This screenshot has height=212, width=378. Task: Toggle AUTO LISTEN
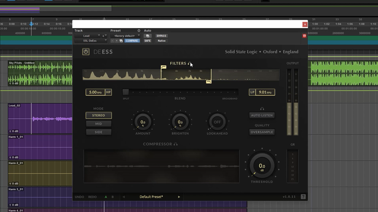pyautogui.click(x=262, y=115)
